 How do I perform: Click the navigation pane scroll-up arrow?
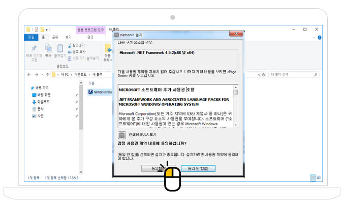81,82
